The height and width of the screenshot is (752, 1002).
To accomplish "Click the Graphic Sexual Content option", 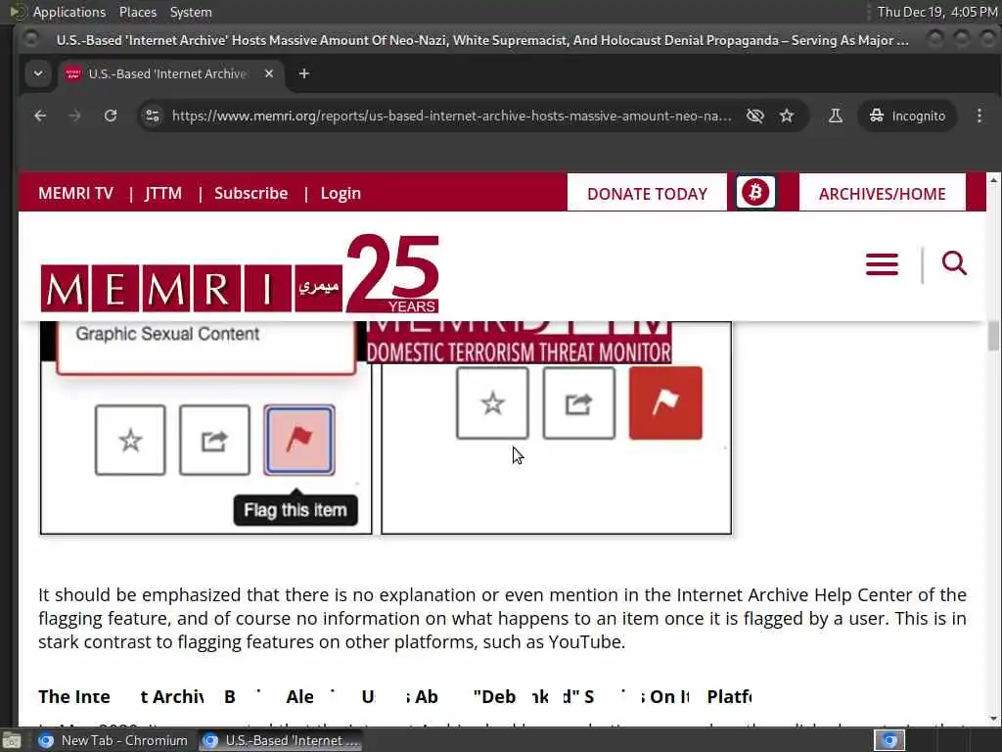I will (167, 334).
